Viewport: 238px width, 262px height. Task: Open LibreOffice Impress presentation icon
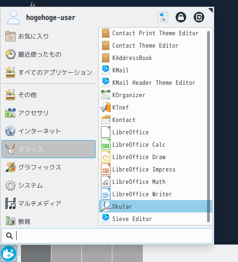click(106, 169)
